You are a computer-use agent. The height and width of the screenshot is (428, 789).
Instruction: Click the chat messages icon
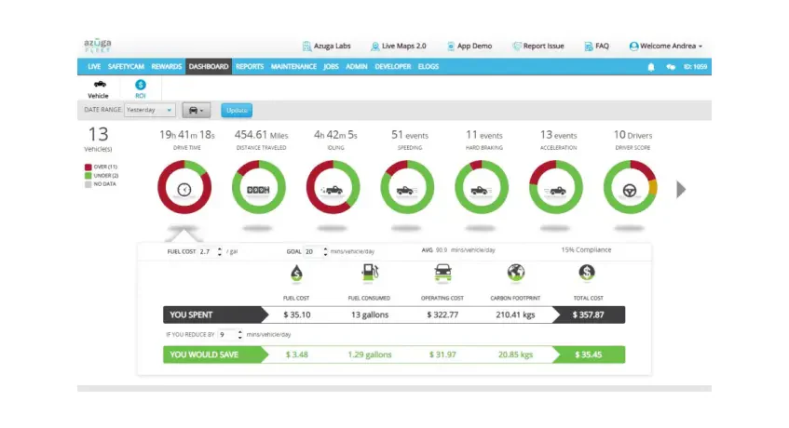point(671,67)
